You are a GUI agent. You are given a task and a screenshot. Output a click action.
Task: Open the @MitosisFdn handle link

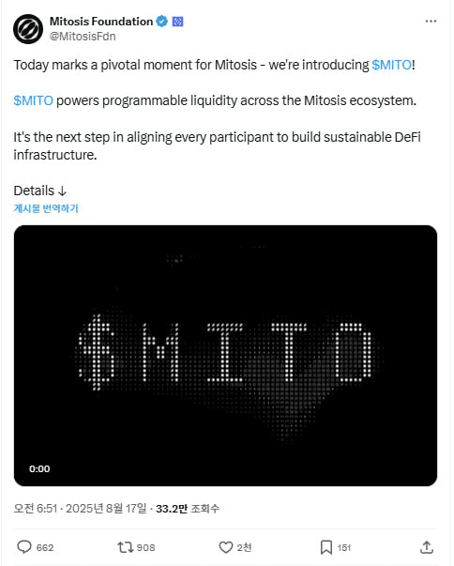pyautogui.click(x=83, y=36)
